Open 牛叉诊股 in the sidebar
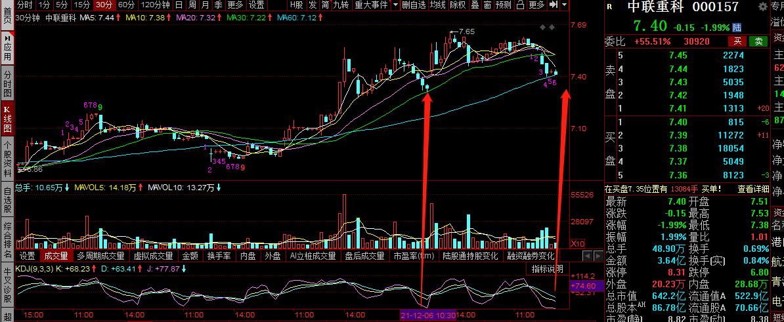 [7, 285]
